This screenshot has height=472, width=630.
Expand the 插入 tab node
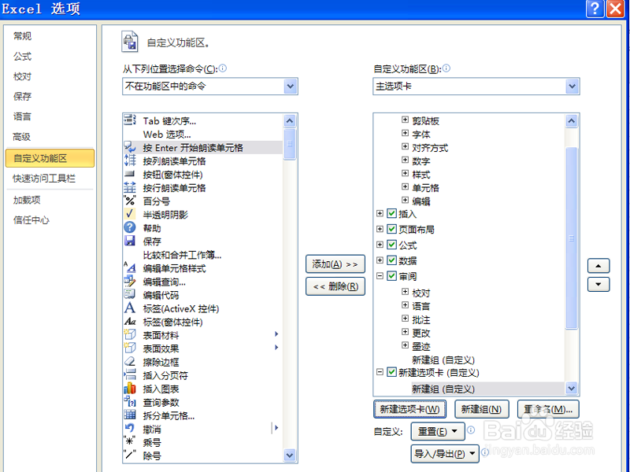[x=380, y=213]
